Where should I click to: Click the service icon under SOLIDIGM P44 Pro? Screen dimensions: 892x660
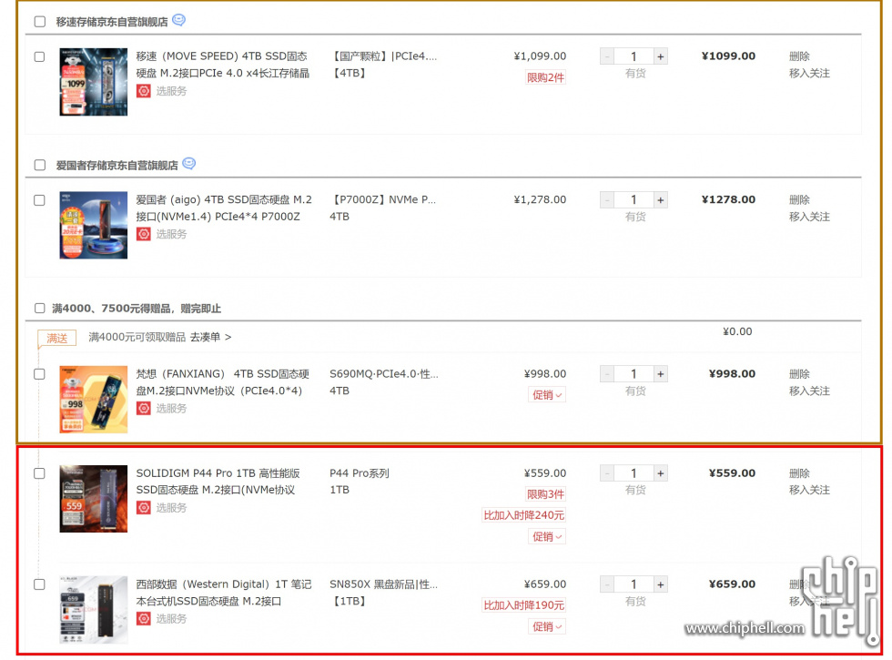144,508
